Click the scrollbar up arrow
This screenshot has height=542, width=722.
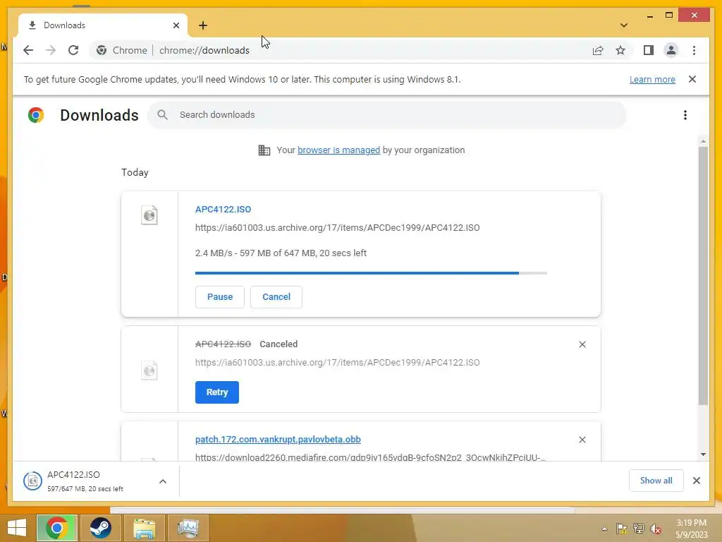coord(703,140)
